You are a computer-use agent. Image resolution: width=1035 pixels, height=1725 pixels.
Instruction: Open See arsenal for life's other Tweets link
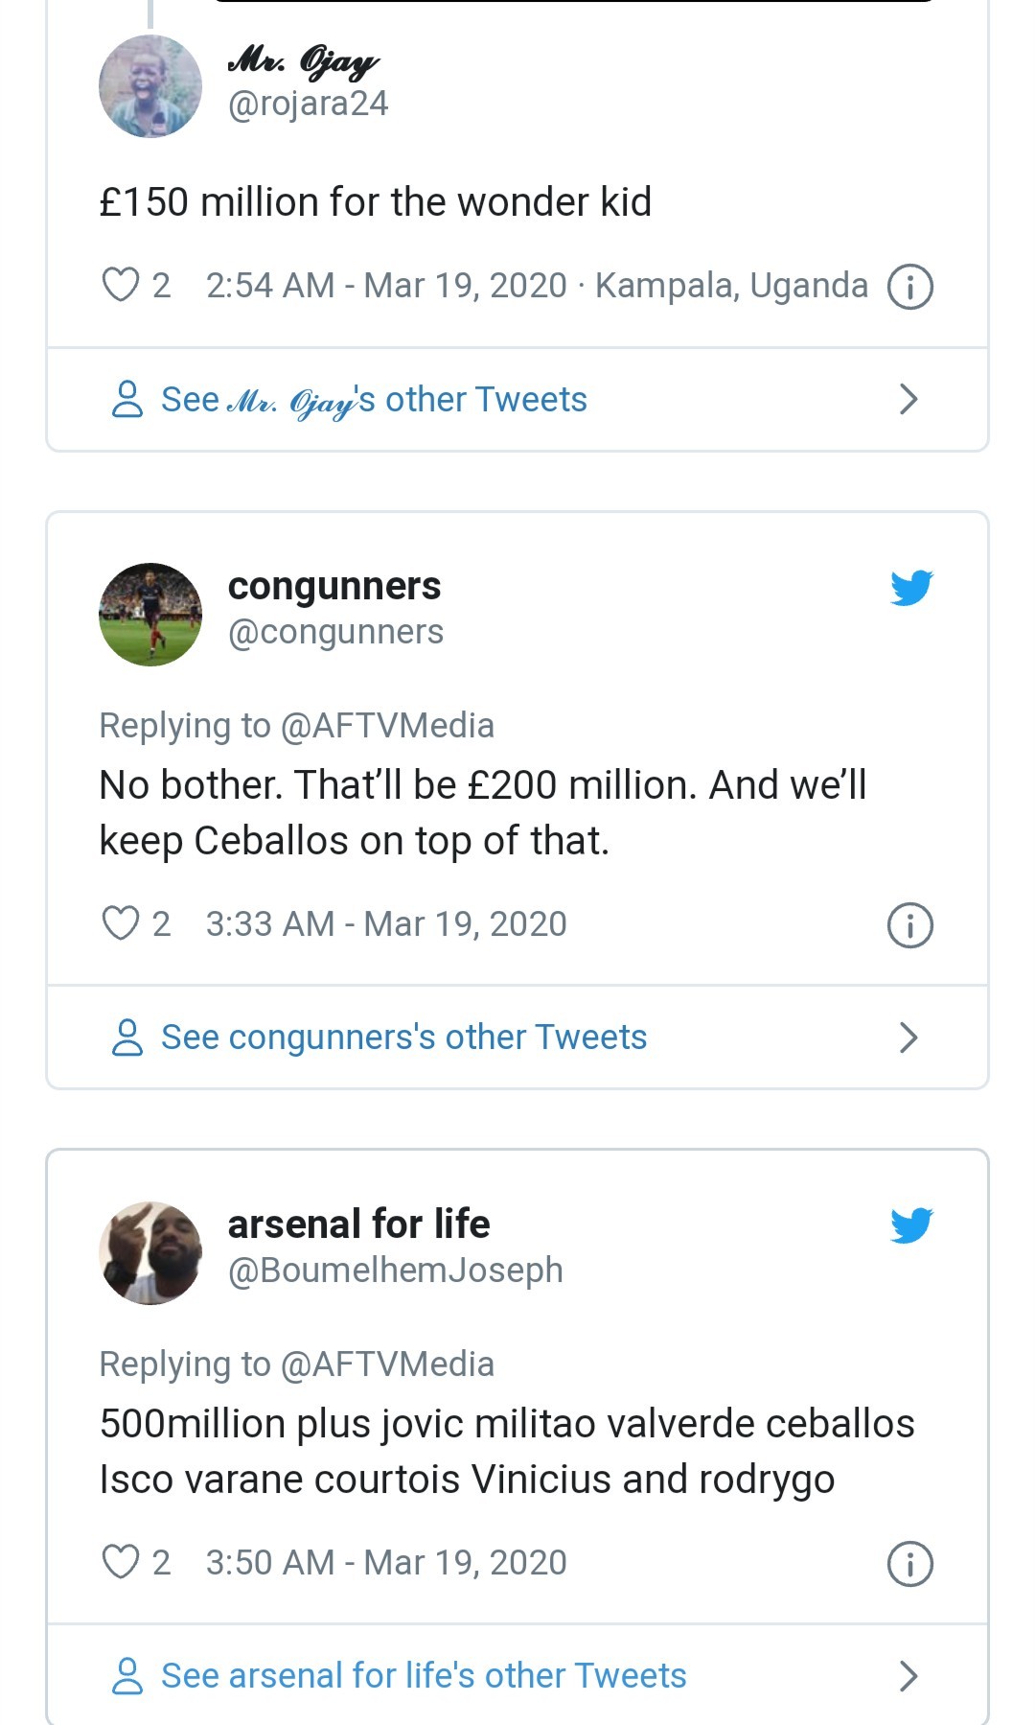coord(424,1675)
